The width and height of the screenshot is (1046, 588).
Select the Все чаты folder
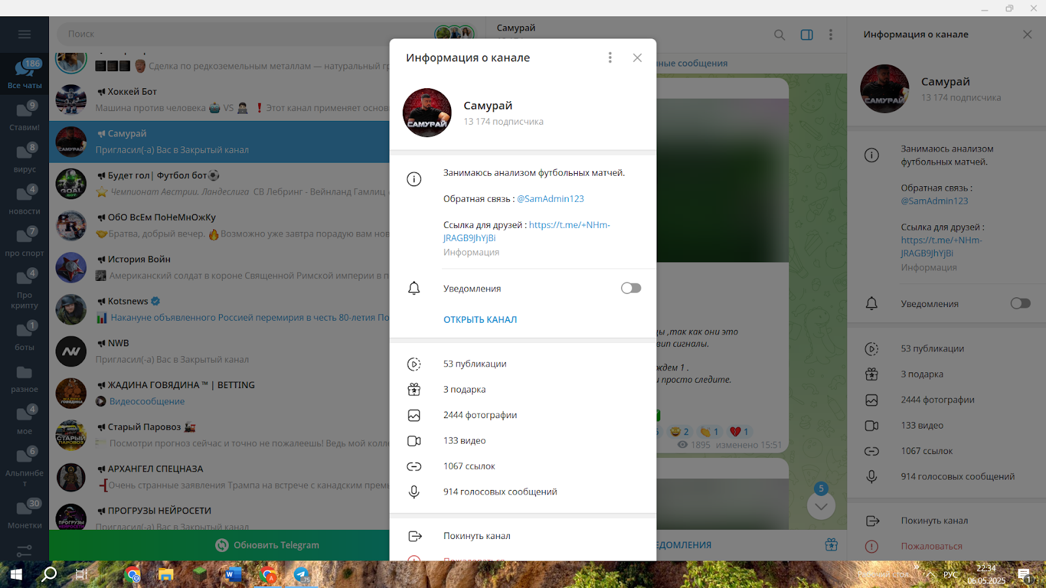24,72
